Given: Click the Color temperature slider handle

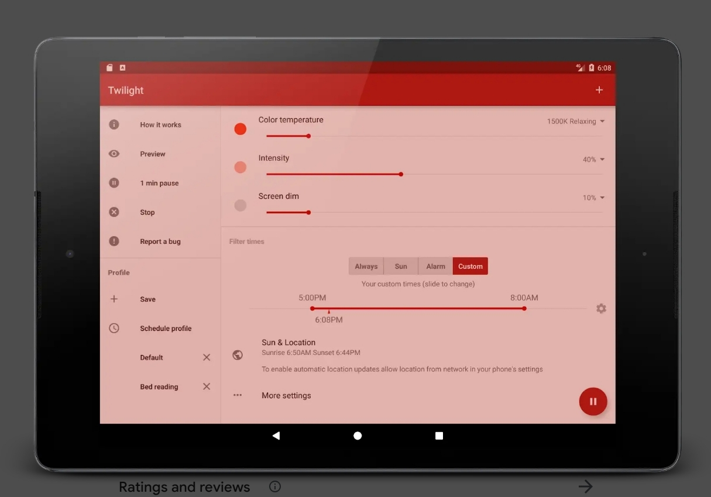Looking at the screenshot, I should tap(308, 136).
